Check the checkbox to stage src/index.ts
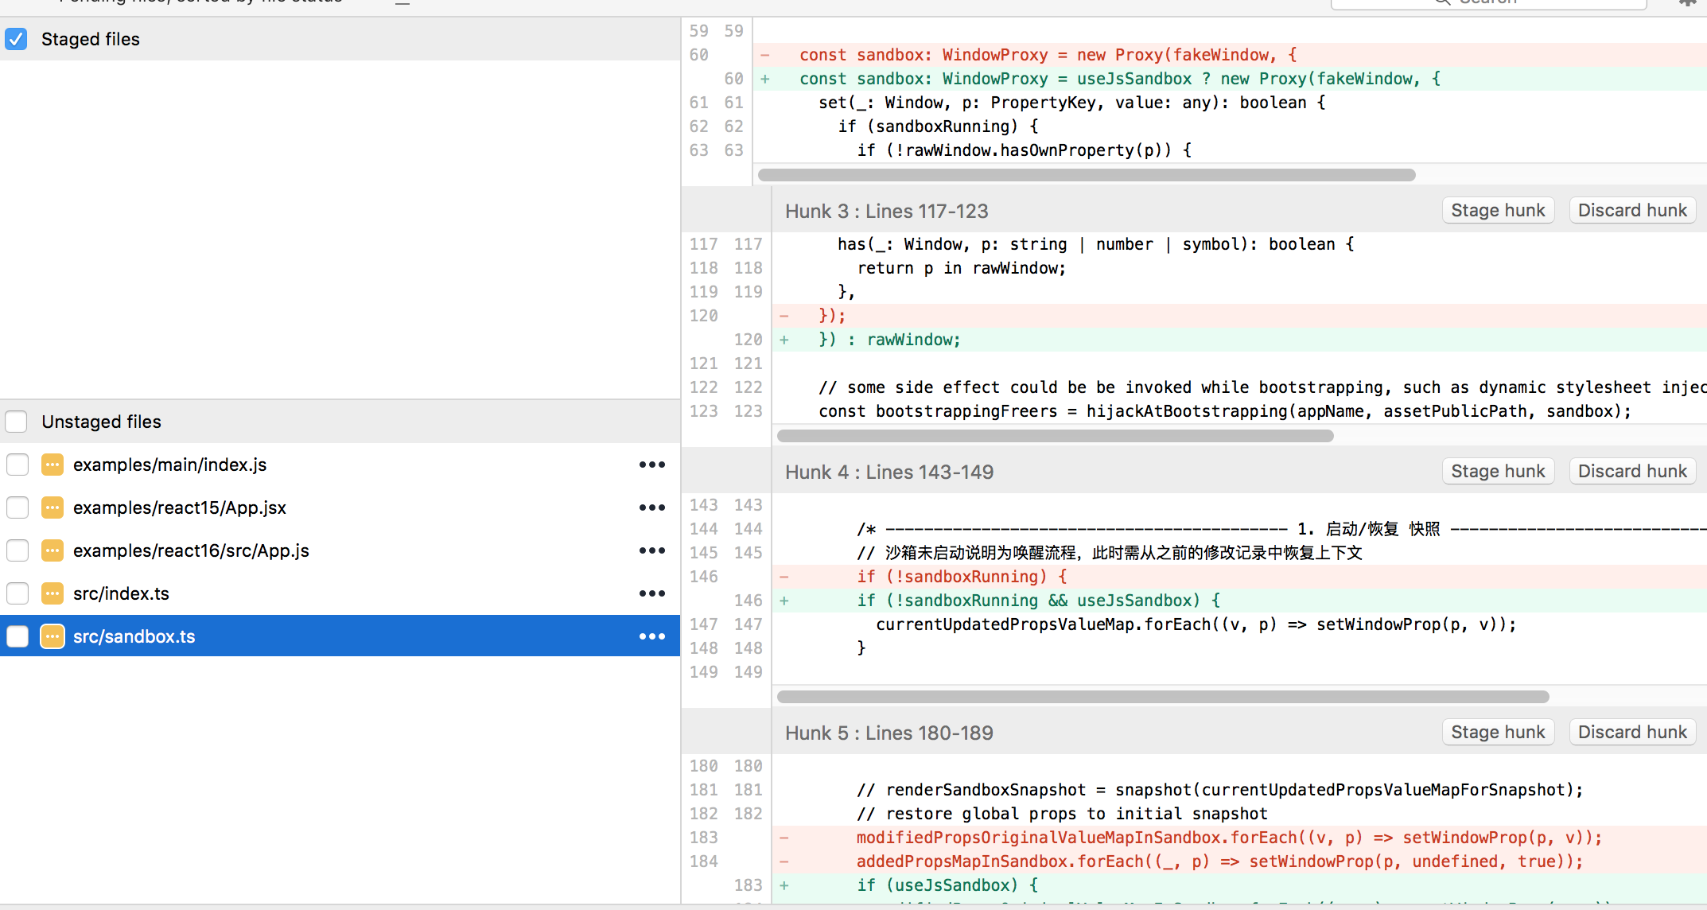Viewport: 1707px width, 910px height. click(x=17, y=593)
